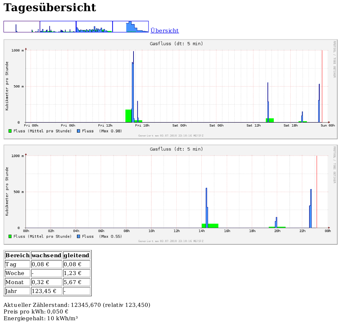Select the 'wachsend' column header
Screen dimensions: 342x326
click(x=47, y=255)
